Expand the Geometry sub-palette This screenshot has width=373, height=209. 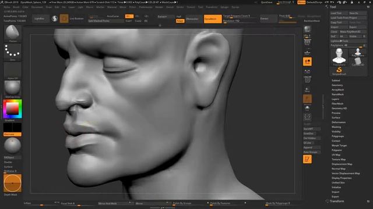(x=337, y=85)
